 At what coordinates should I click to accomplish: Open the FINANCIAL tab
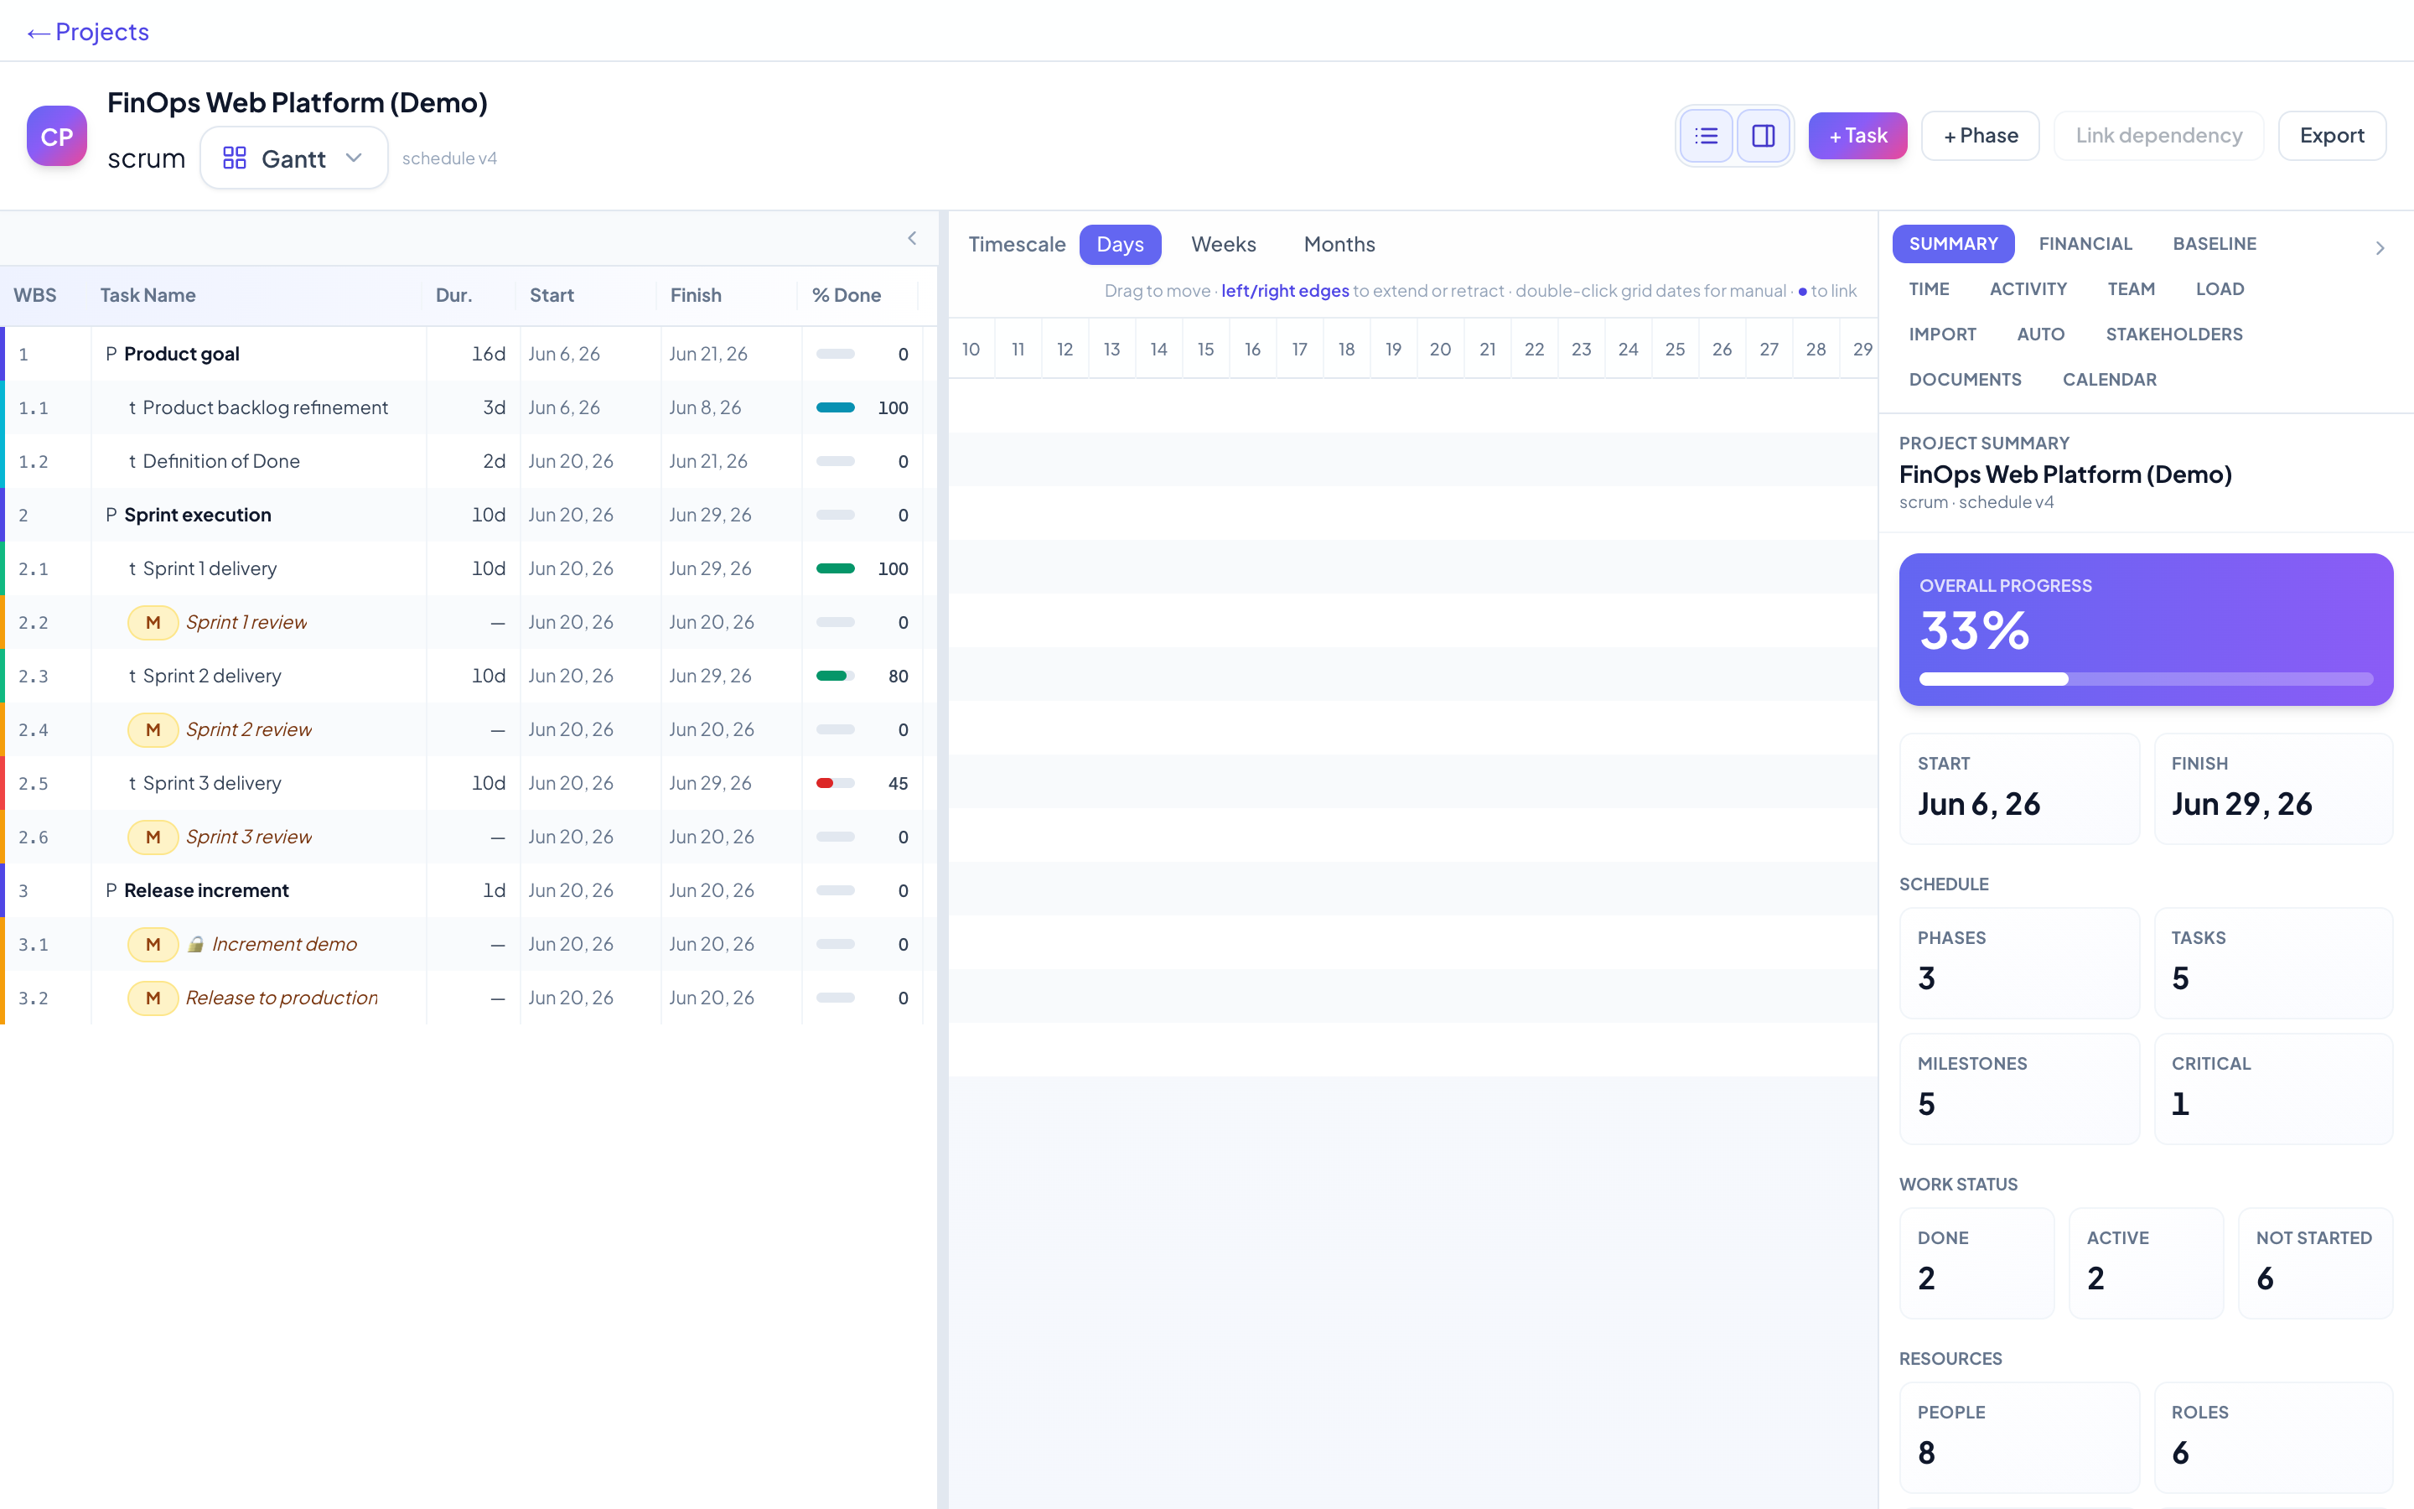[x=2085, y=243]
